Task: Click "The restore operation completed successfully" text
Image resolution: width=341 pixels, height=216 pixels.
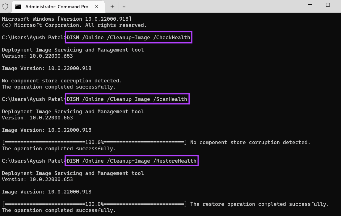Action: [x=259, y=204]
